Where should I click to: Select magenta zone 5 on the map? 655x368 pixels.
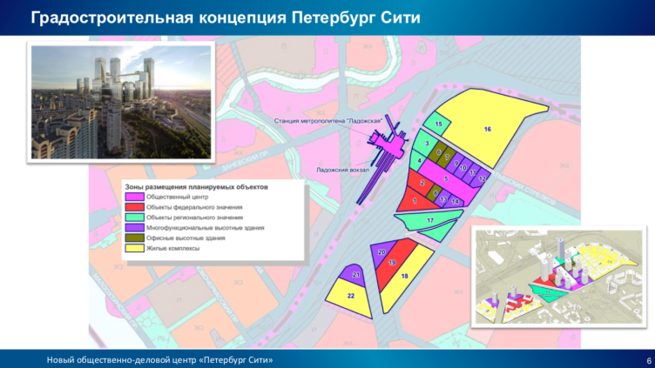445,178
